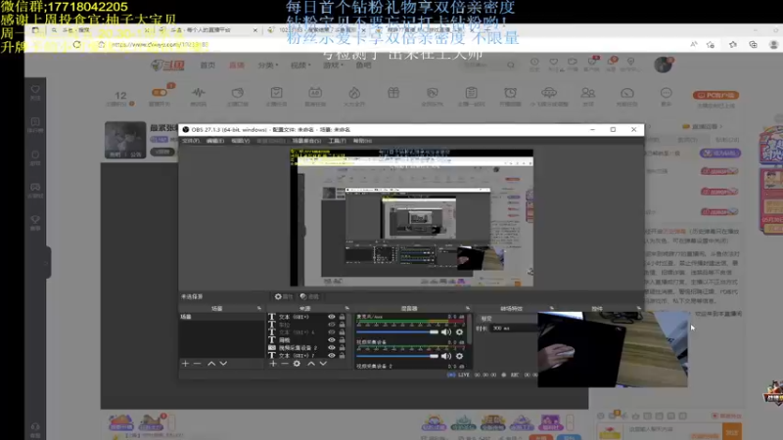Move the source down with arrow

323,364
